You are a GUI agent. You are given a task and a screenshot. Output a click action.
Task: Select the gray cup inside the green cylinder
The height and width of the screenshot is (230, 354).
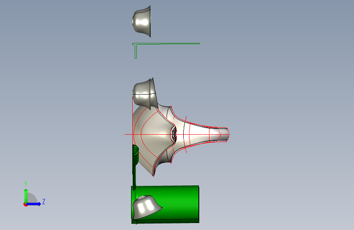point(147,208)
